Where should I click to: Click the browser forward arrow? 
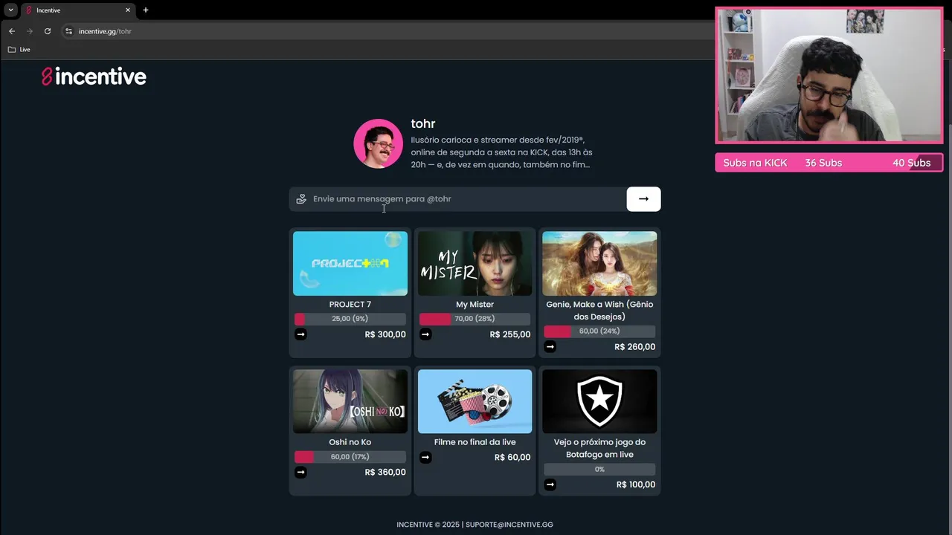coord(30,31)
